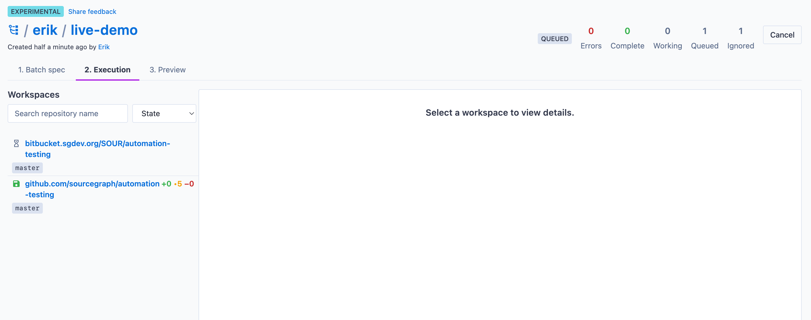Click the Erik author link
This screenshot has height=320, width=811.
tap(104, 47)
